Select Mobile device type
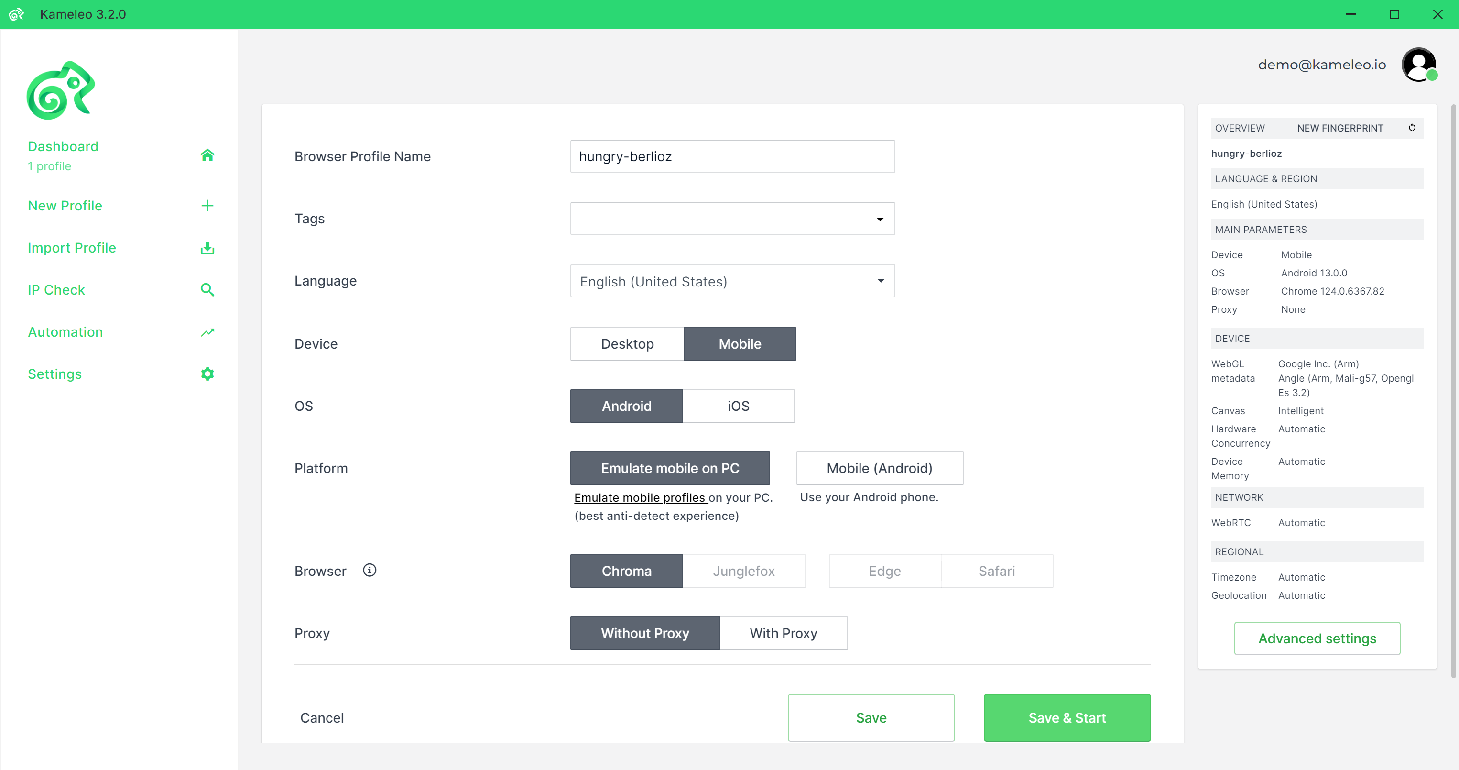Screen dimensions: 1459x770 point(740,344)
